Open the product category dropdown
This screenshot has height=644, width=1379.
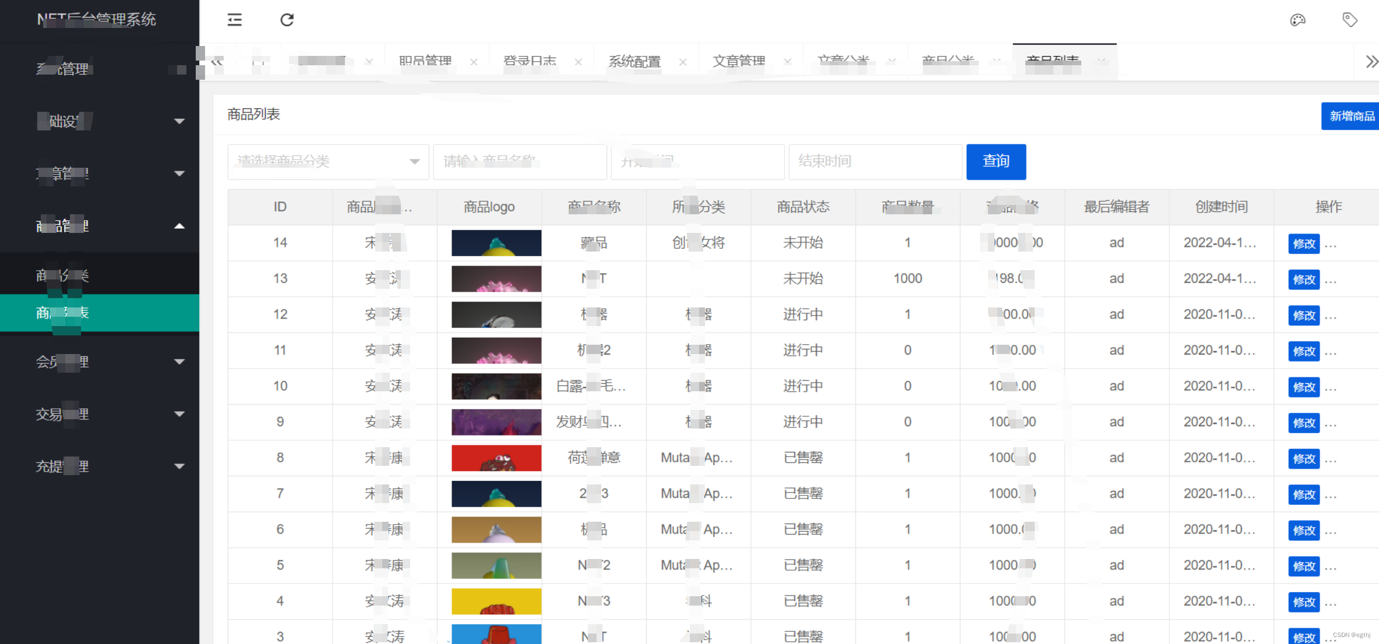tap(328, 161)
